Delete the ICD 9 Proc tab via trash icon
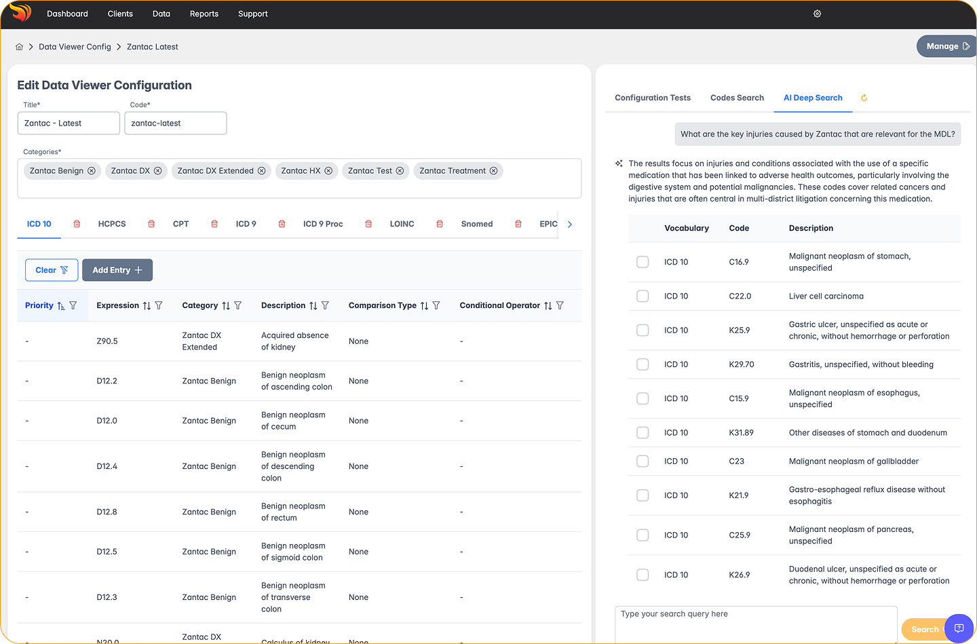This screenshot has height=644, width=977. pyautogui.click(x=368, y=224)
